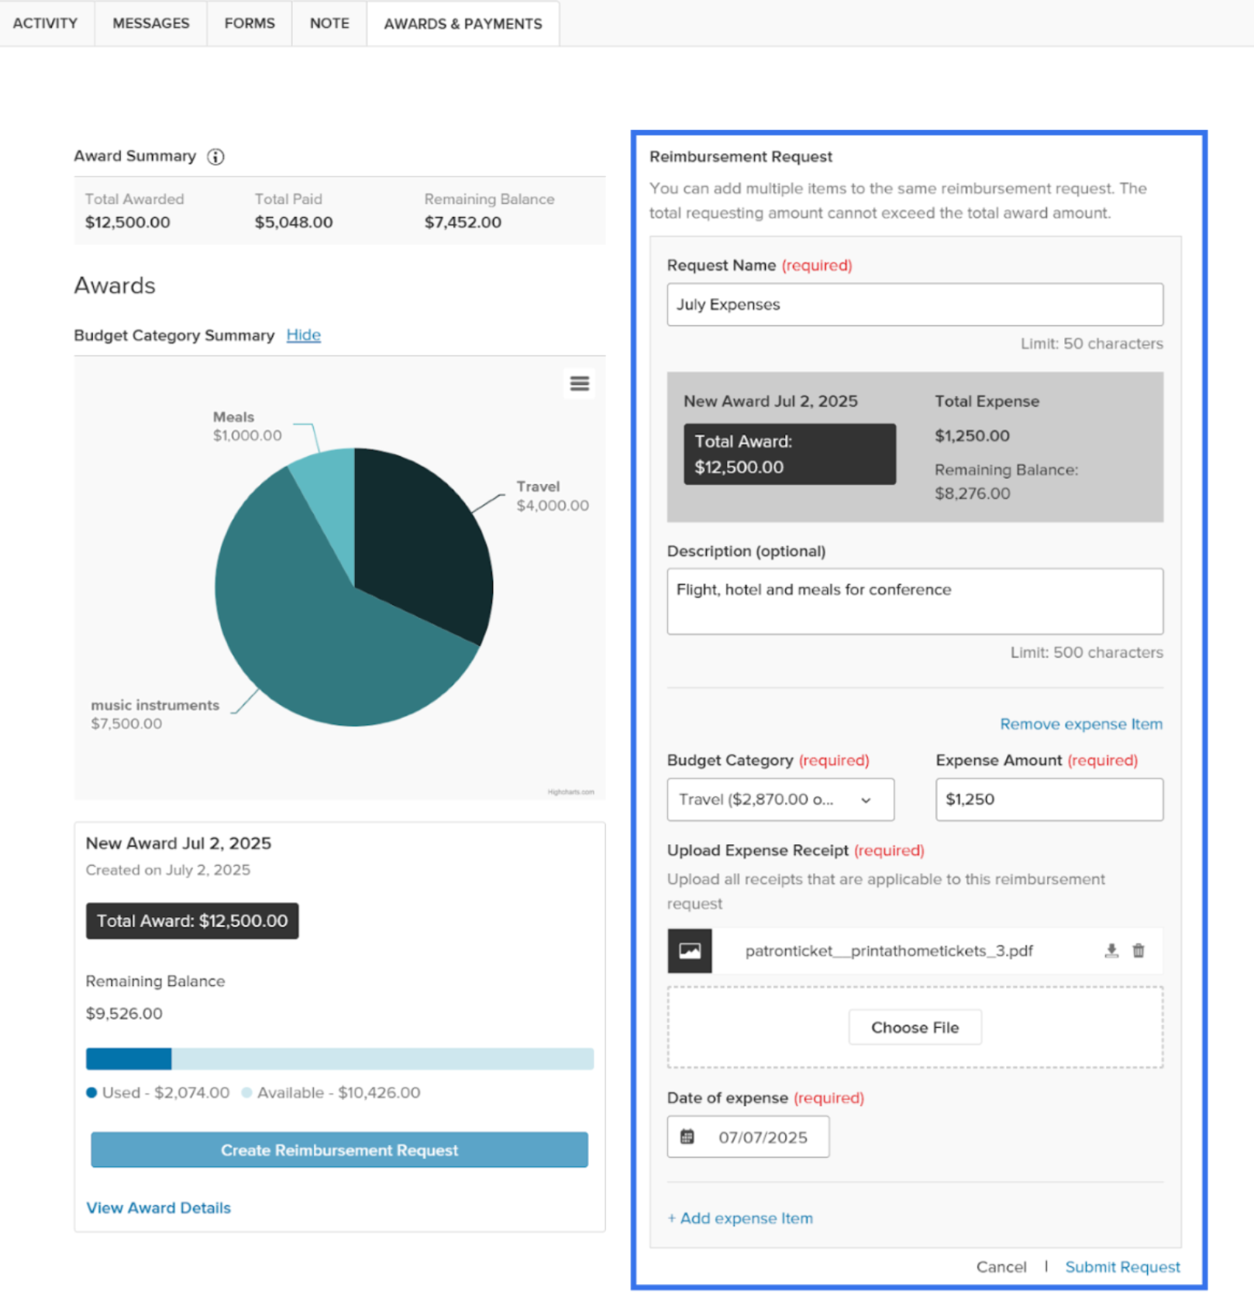Open the chart hamburger menu
Screen dimensions: 1254x1302
coord(579,383)
